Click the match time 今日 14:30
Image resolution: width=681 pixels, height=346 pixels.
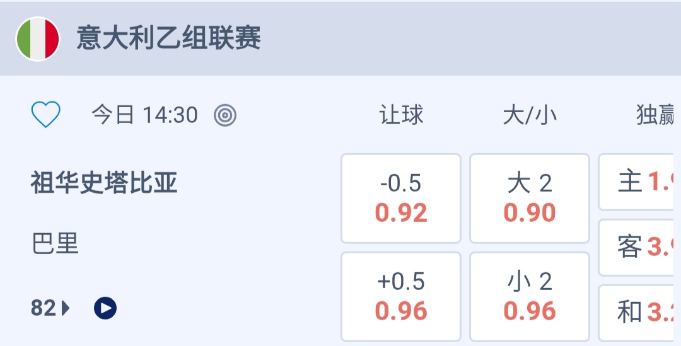coord(145,115)
